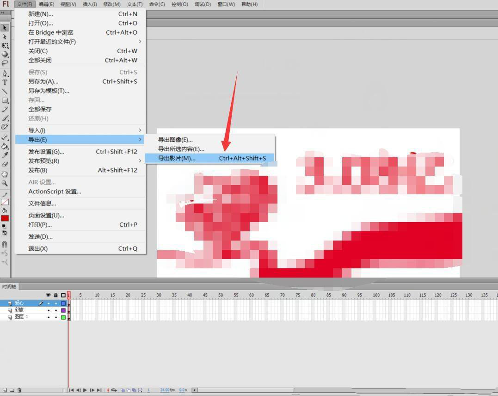Select the Selection arrow tool
The height and width of the screenshot is (396, 498).
[x=5, y=28]
